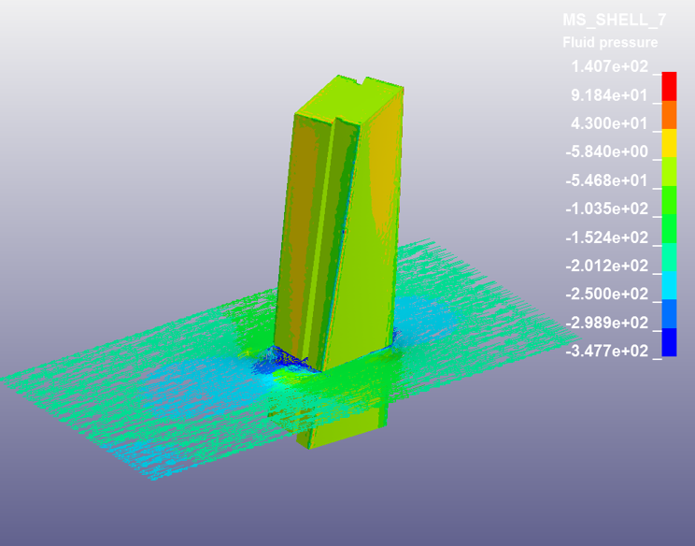Click the yellow swatch in color legend
Viewport: 695px width, 546px height.
click(669, 143)
